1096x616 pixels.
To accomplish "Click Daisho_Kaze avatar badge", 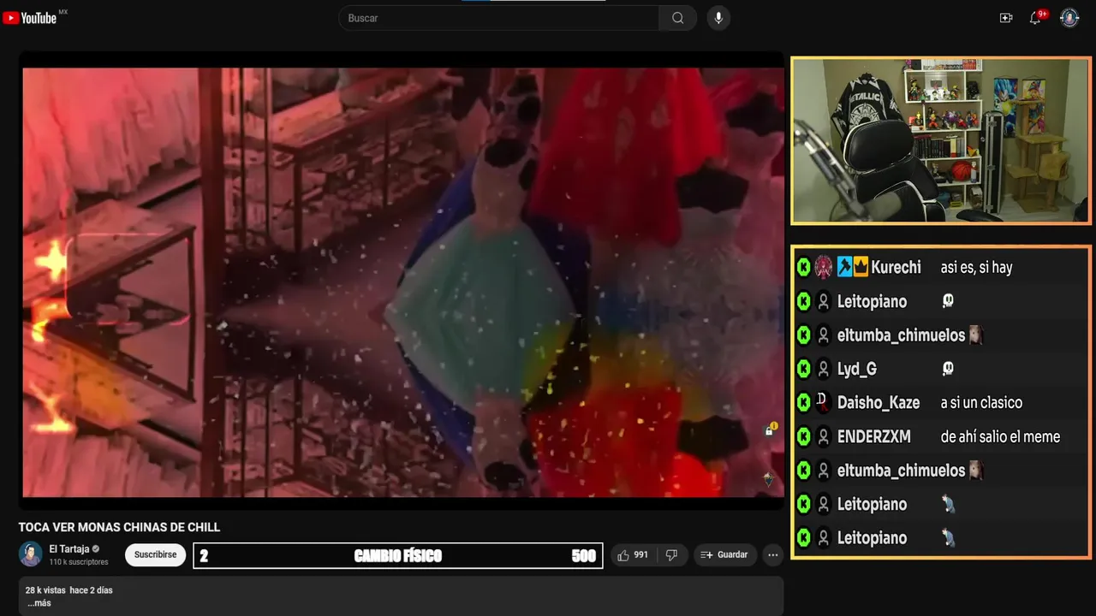I will 823,403.
